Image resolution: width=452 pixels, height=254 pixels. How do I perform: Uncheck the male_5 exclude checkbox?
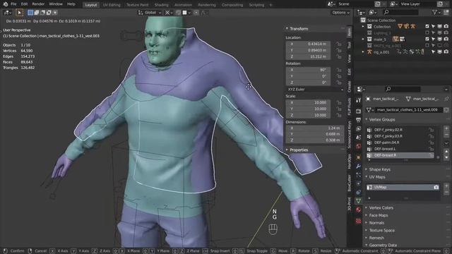(427, 40)
